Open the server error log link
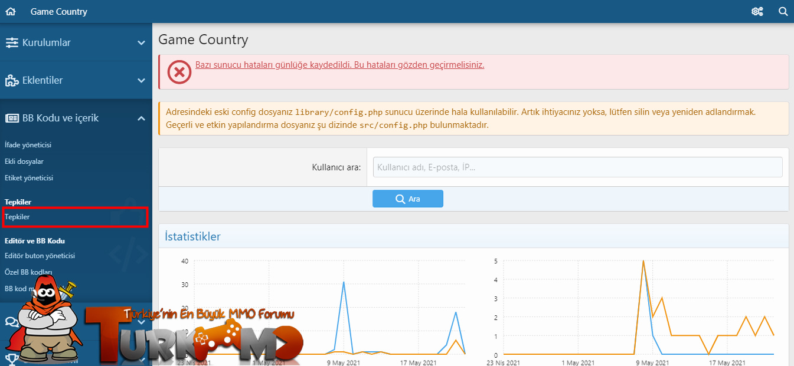 pyautogui.click(x=339, y=65)
